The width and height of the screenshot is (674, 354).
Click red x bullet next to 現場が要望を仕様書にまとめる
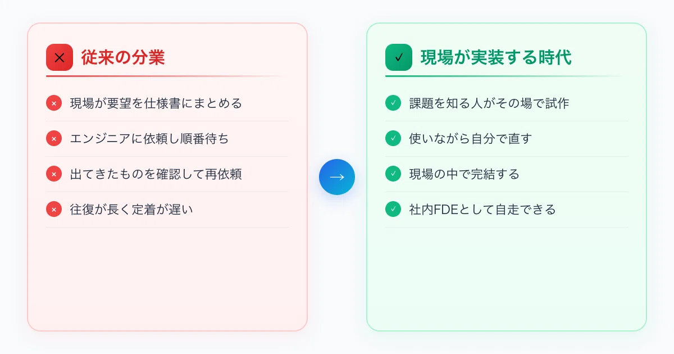tap(54, 103)
